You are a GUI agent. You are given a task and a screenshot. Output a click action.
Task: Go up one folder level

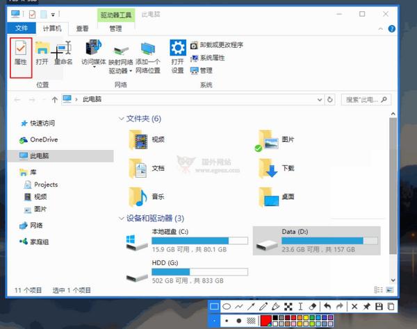coord(55,100)
